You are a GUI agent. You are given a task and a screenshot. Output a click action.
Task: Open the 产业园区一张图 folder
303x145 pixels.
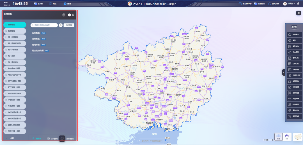[15, 100]
